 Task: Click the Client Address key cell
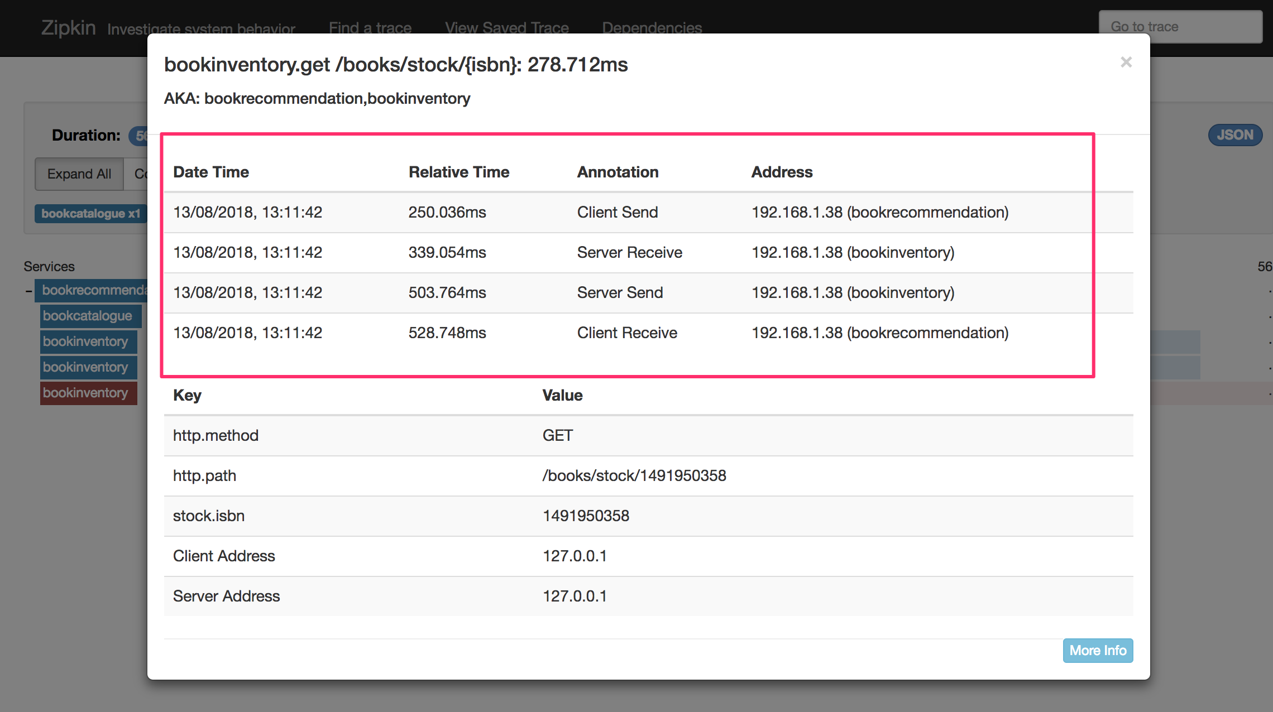coord(224,556)
